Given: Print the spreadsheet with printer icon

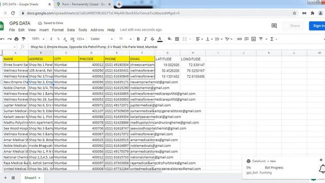Looking at the screenshot, I should click(x=16, y=39).
